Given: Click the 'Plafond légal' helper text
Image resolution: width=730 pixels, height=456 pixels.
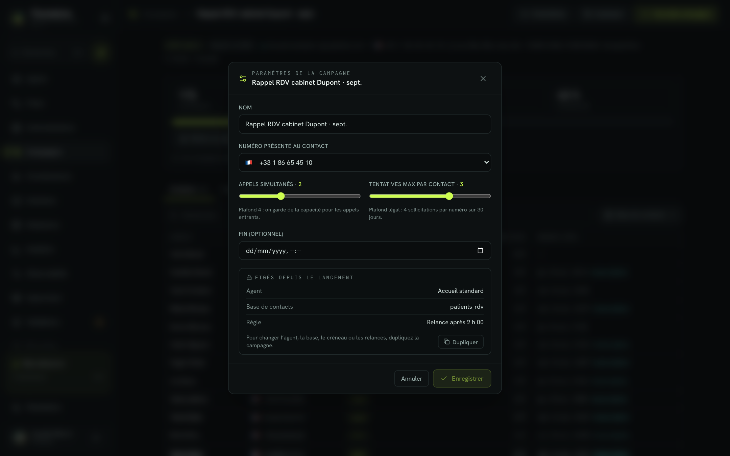Looking at the screenshot, I should click(x=426, y=213).
